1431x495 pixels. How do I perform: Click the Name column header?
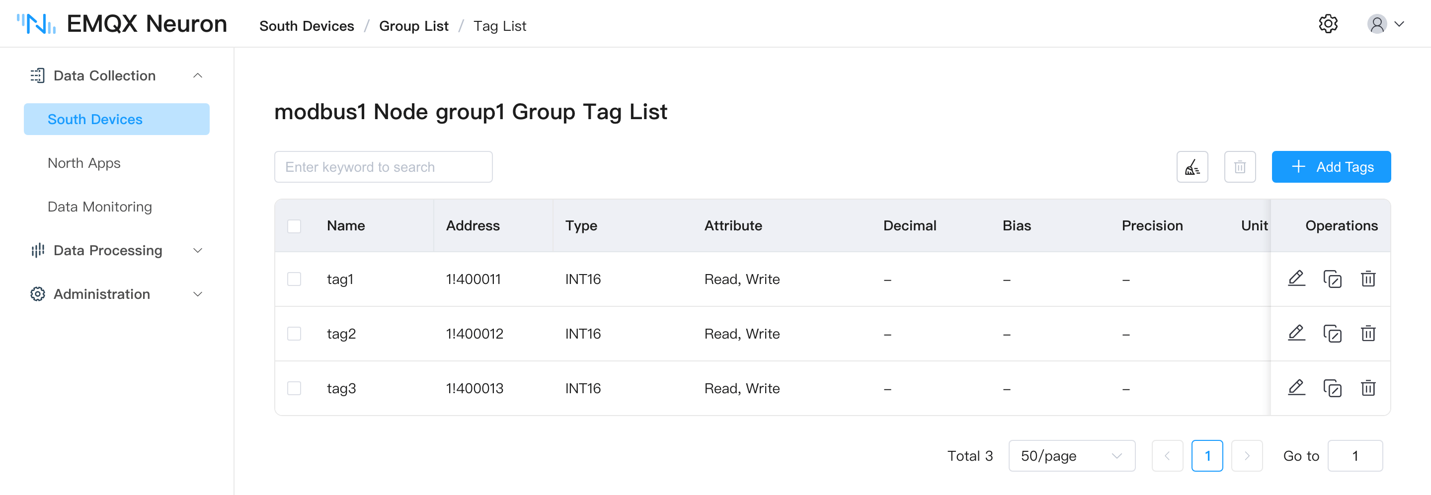[x=345, y=226]
